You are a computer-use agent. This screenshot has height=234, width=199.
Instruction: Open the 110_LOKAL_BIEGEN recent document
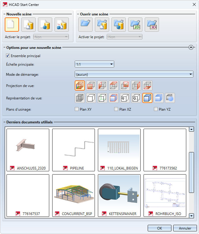pyautogui.click(x=119, y=150)
